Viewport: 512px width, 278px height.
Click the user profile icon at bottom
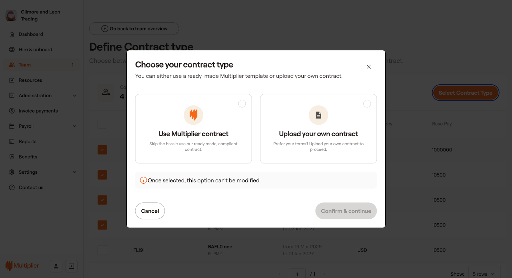click(x=56, y=266)
